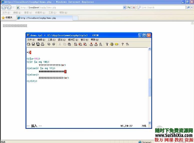194x143 pixels.
Task: Click the Print icon in GVIM toolbar
Action: coord(43,44)
